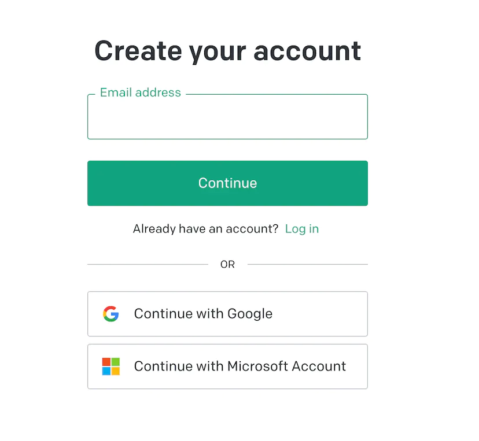Click the divider line left of OR
Viewport: 479px width, 441px height.
tap(148, 265)
